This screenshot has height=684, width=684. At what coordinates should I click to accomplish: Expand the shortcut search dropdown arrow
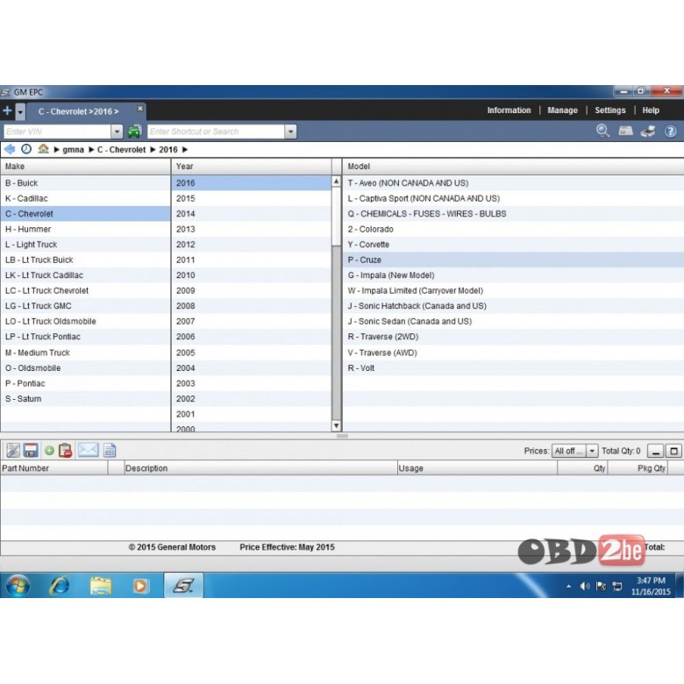pyautogui.click(x=290, y=132)
